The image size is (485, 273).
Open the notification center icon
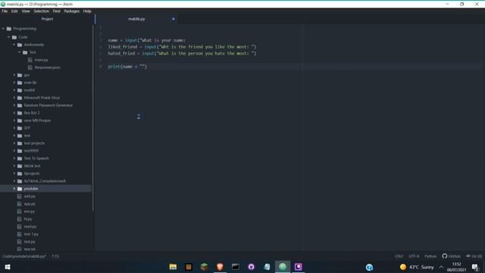tap(475, 267)
